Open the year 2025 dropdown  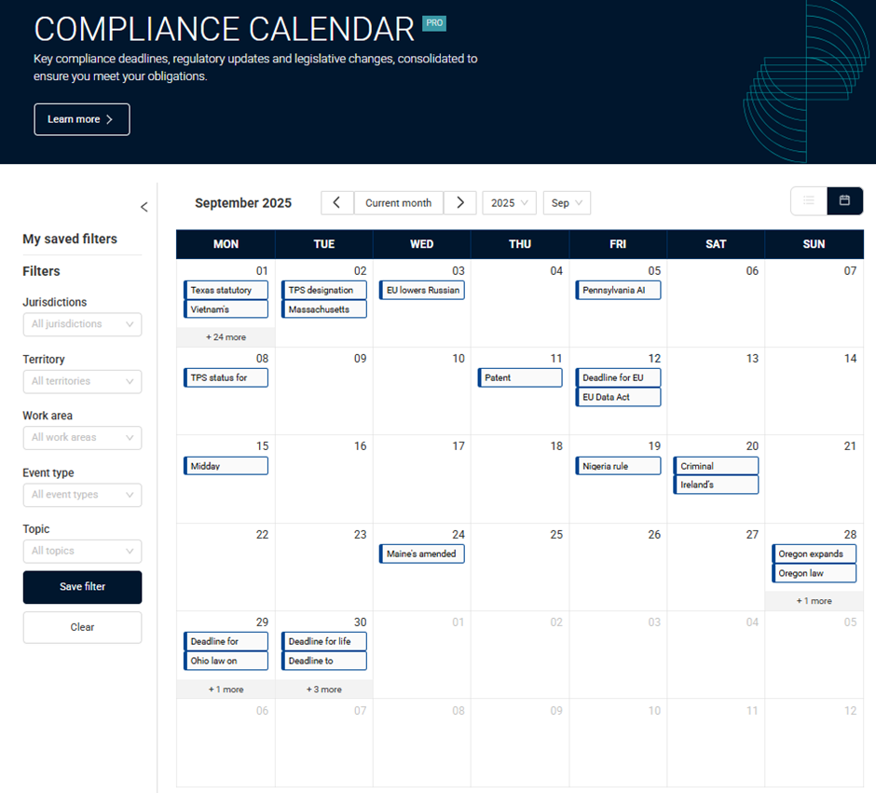tap(509, 203)
